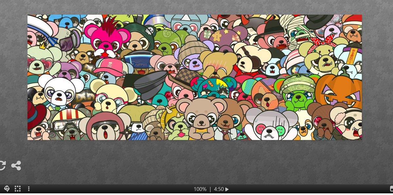Click the 100% completion indicator

tap(200, 189)
